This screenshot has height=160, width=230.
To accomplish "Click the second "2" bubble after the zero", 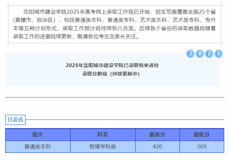I will click(209, 54).
